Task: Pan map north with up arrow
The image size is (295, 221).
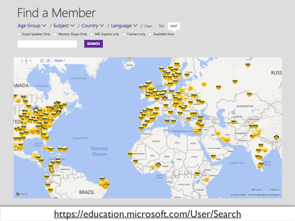Action: (x=26, y=58)
